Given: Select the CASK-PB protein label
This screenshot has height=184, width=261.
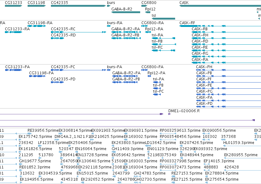Looking at the screenshot, I should point(204,73).
